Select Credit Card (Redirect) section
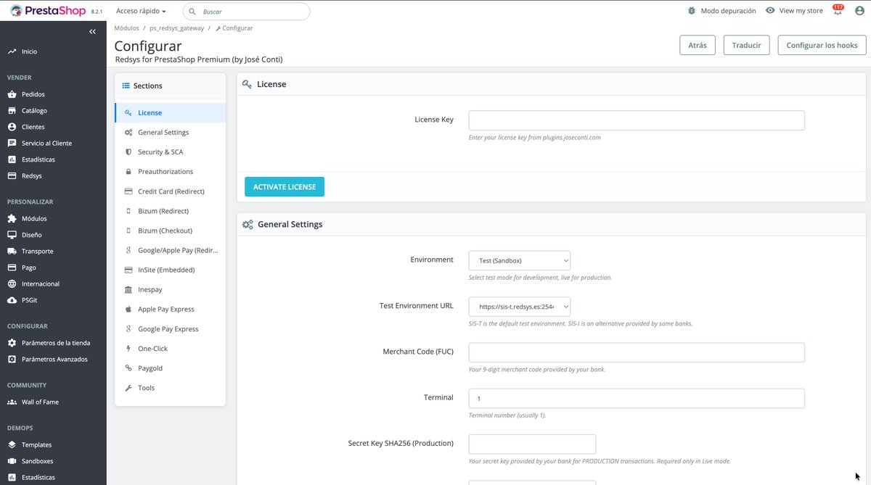The width and height of the screenshot is (871, 485). tap(170, 191)
